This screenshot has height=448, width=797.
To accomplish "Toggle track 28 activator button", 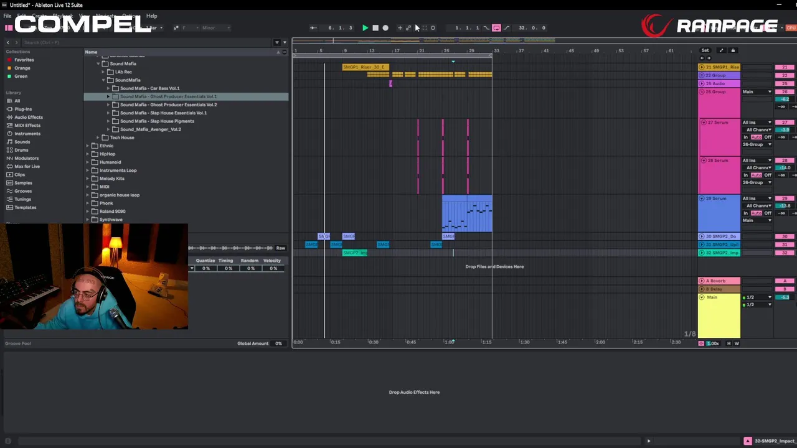I will 785,161.
